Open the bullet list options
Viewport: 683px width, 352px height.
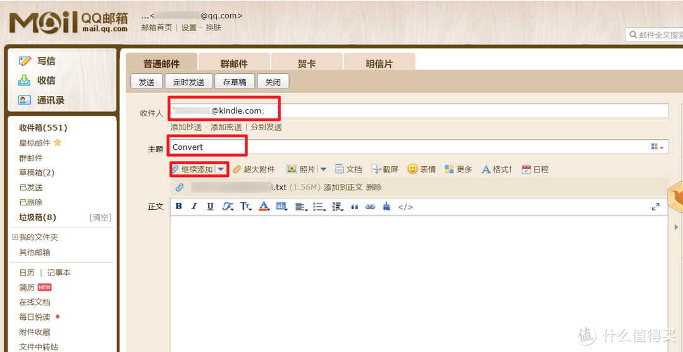319,207
